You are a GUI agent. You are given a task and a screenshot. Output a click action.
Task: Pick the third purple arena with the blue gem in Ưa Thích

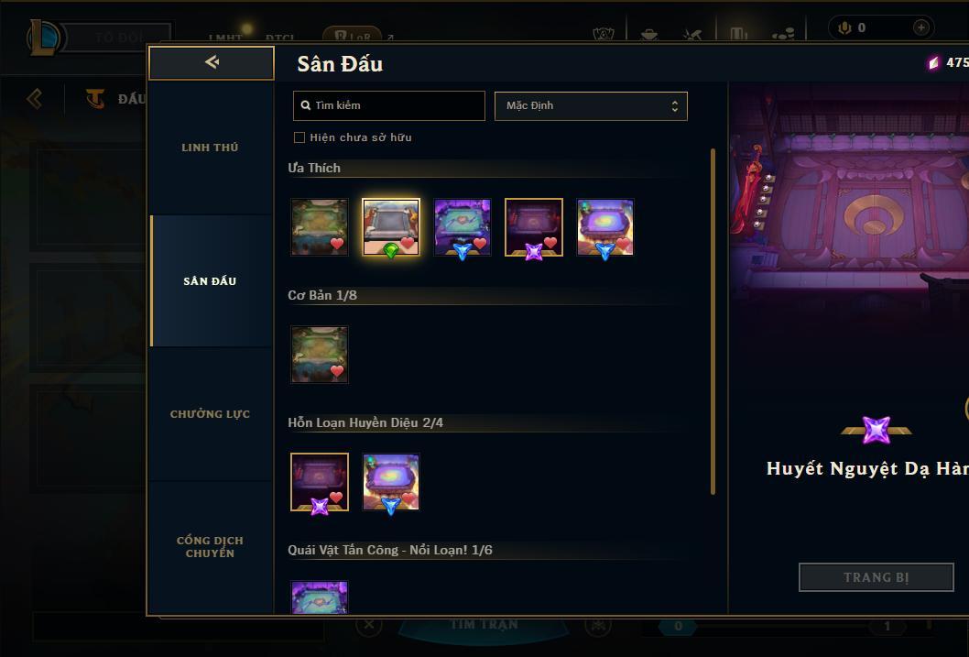click(463, 227)
